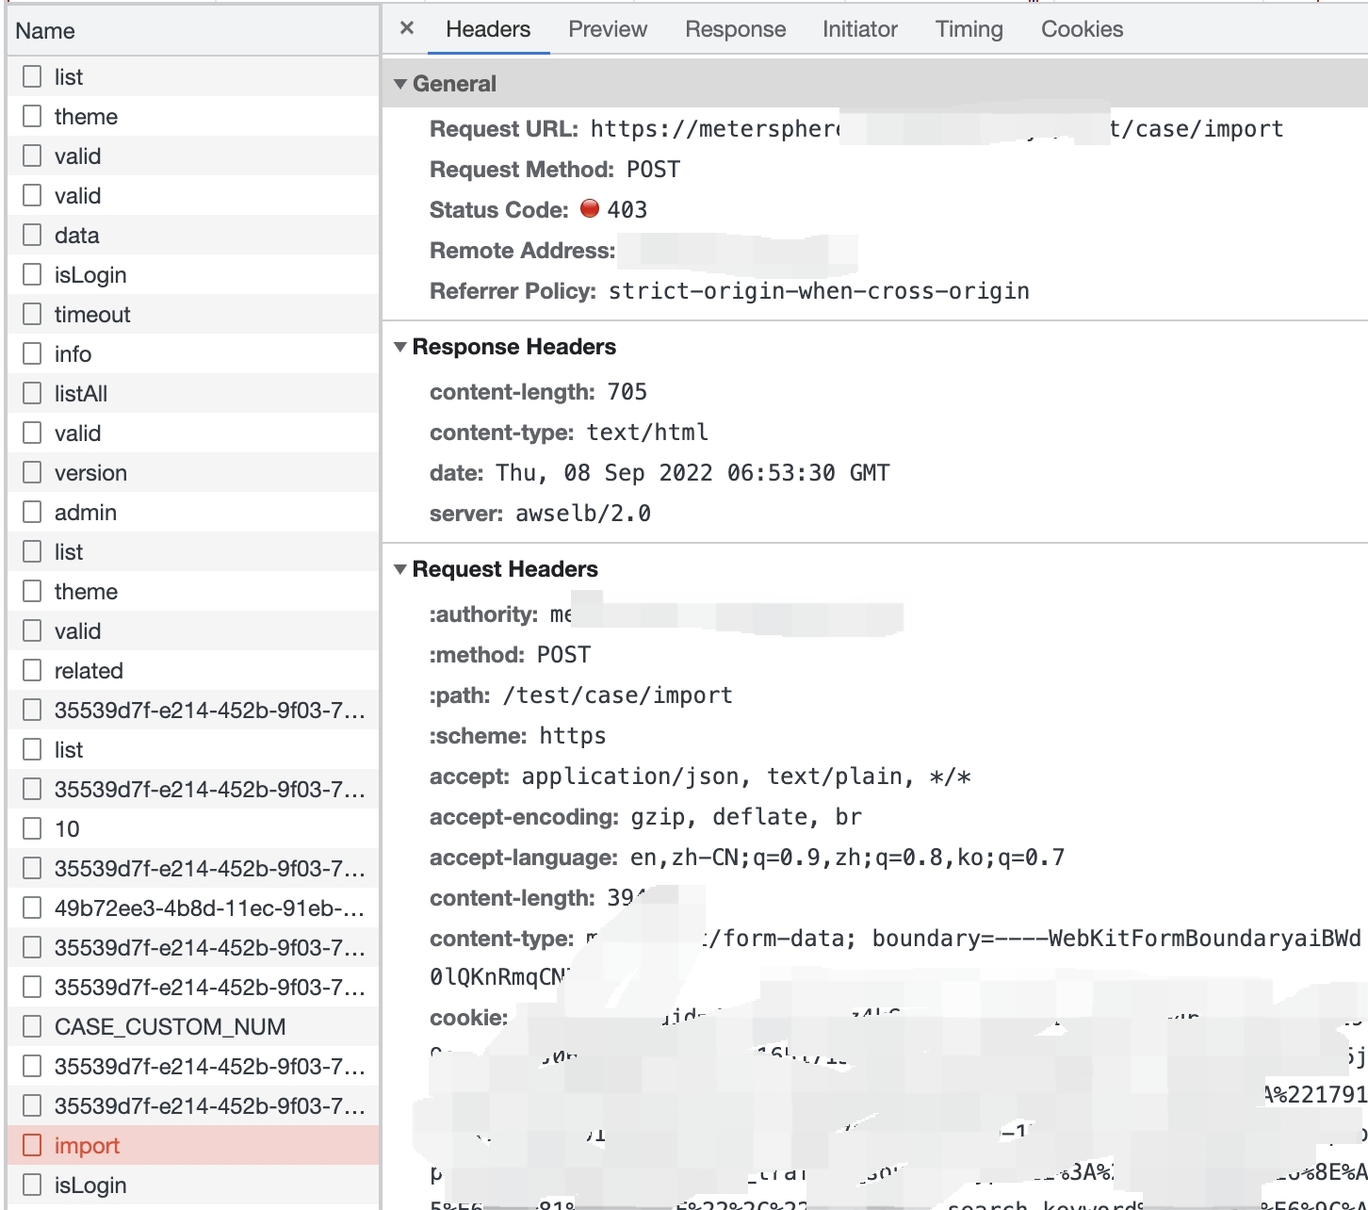Image resolution: width=1368 pixels, height=1210 pixels.
Task: View the Initiator tab
Action: pos(858,29)
